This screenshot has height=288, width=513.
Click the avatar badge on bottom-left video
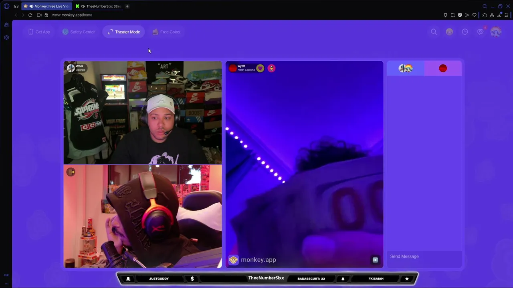coord(71,172)
